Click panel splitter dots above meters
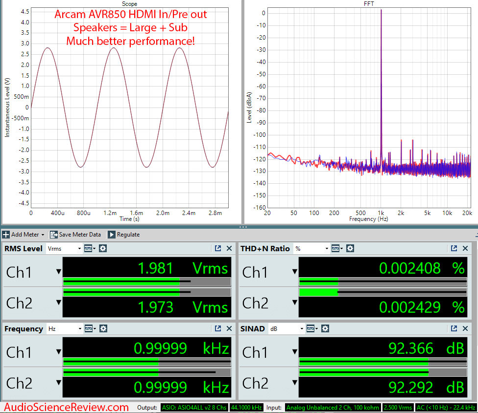 (x=243, y=227)
